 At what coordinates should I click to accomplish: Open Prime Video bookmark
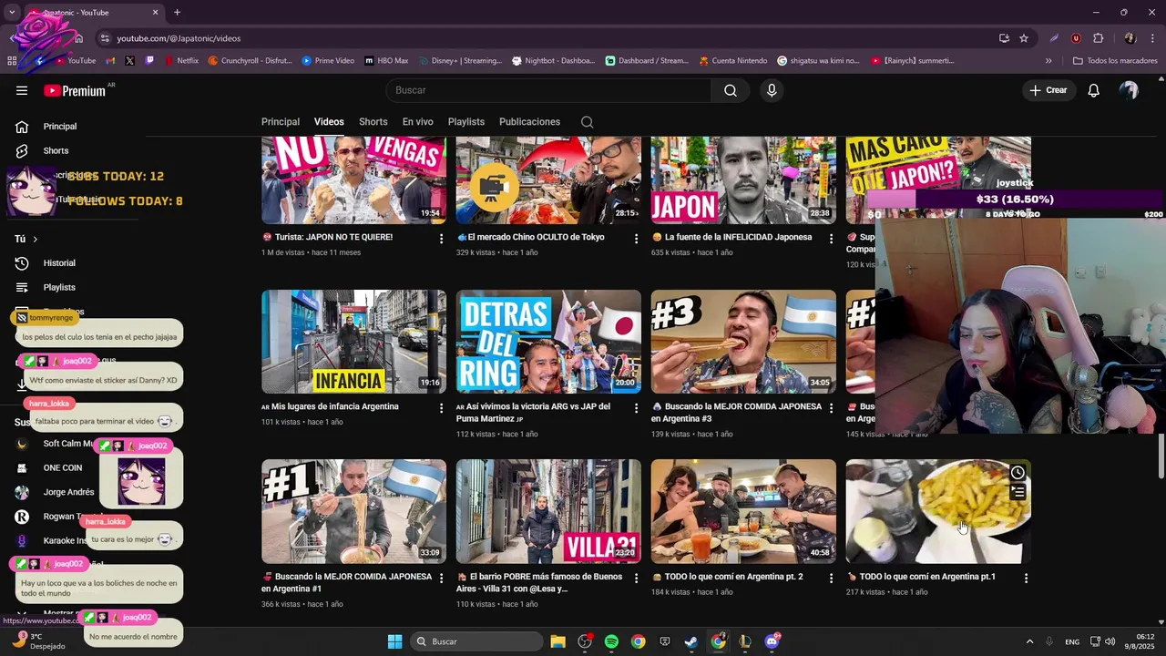pos(328,61)
